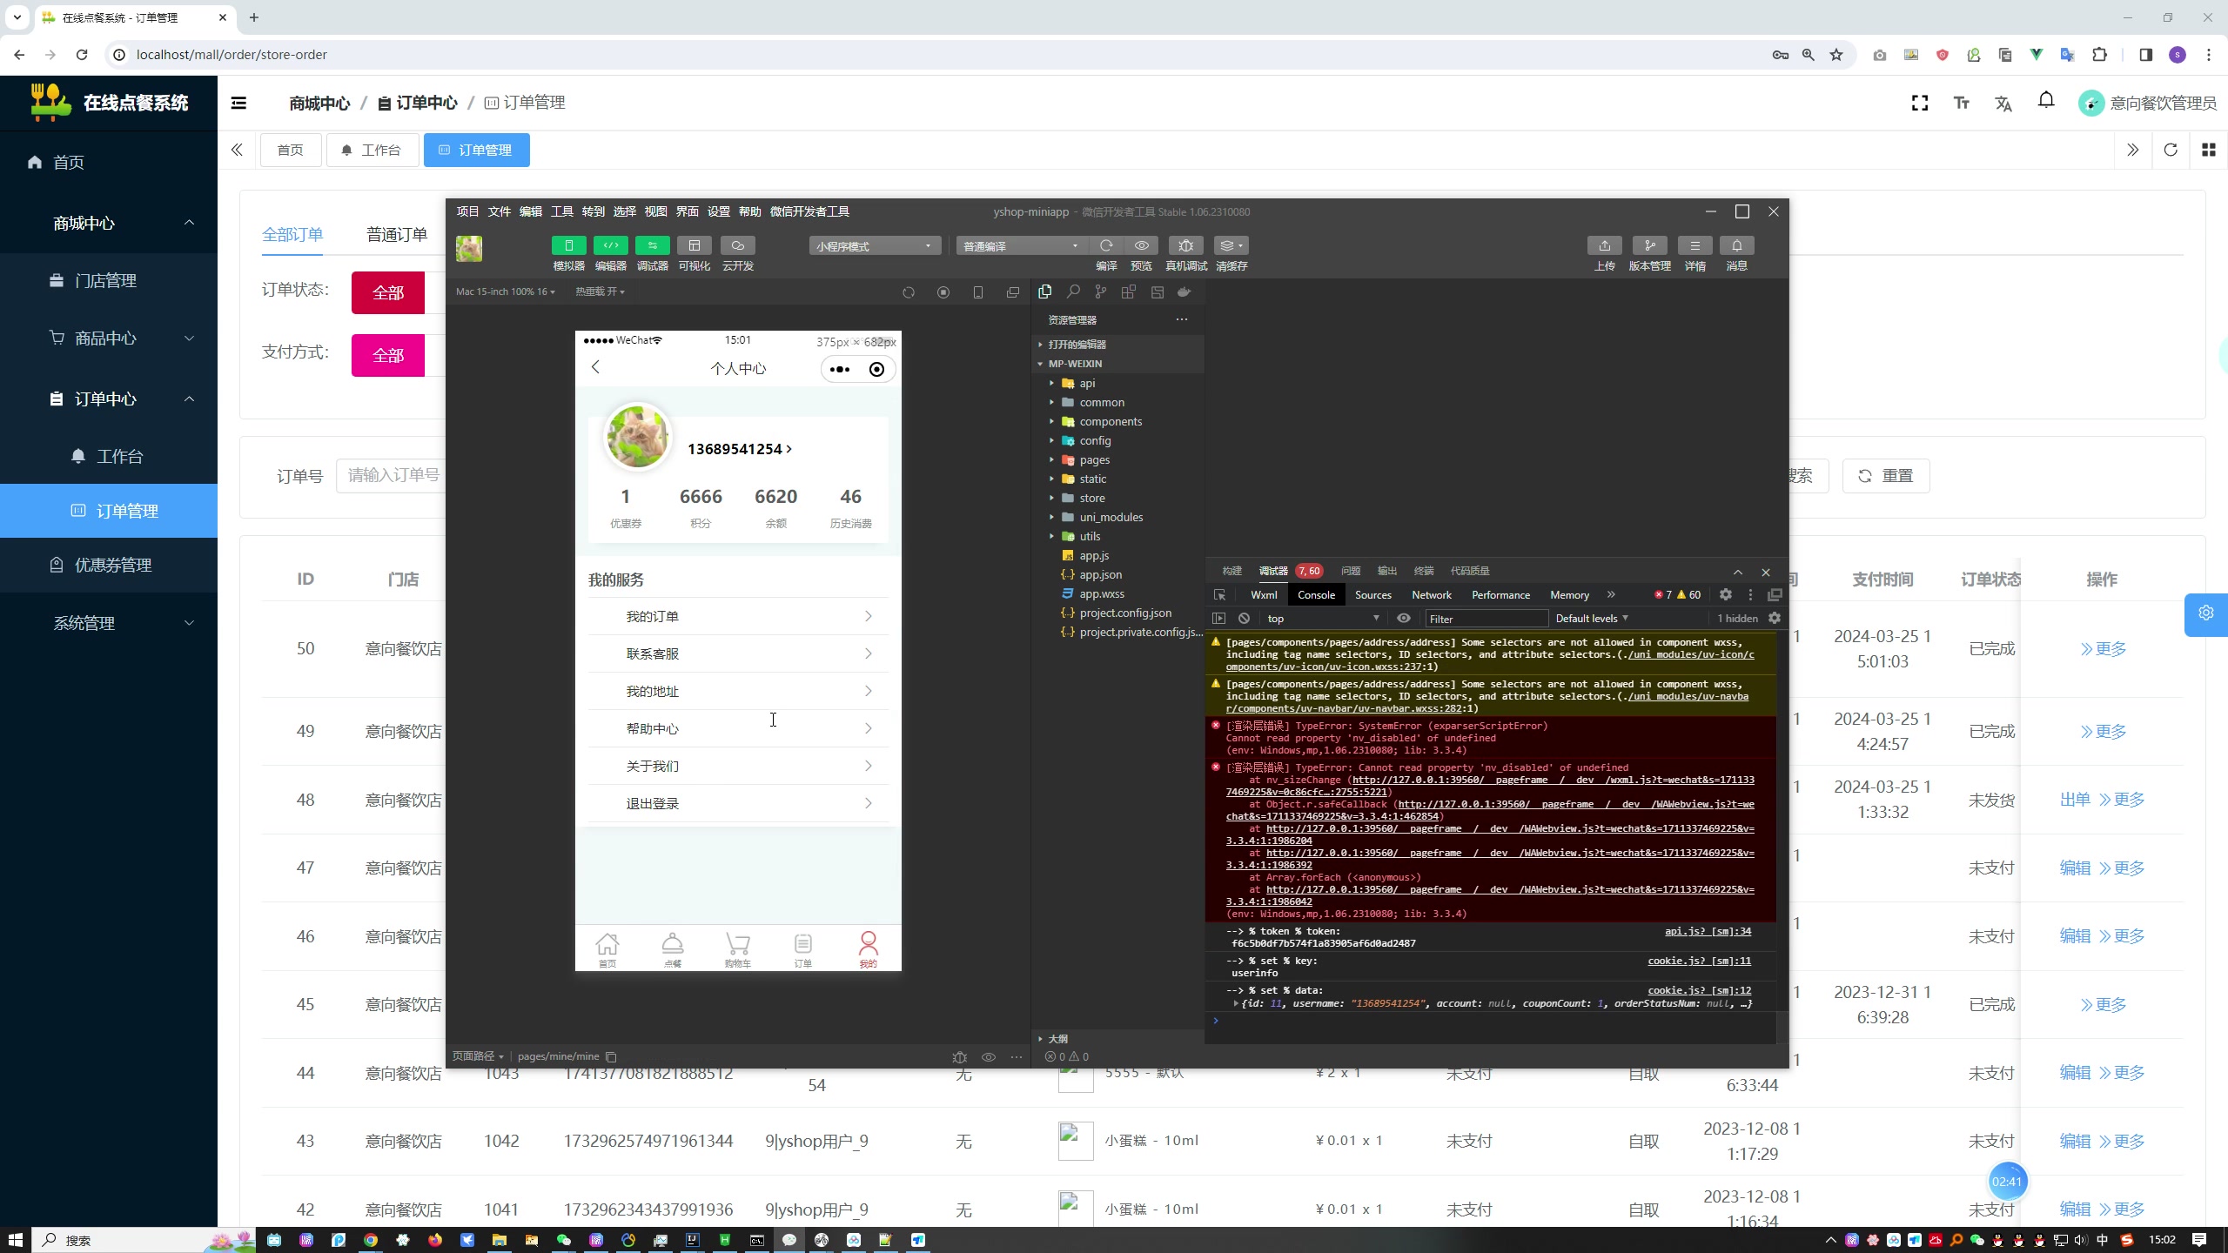Open the Default levels dropdown
This screenshot has width=2228, height=1253.
pyautogui.click(x=1591, y=619)
